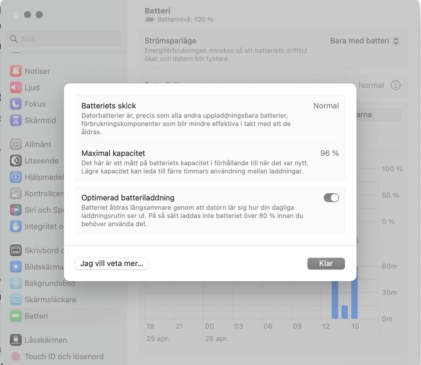
Task: Click the 60m axis label
Action: point(389,266)
